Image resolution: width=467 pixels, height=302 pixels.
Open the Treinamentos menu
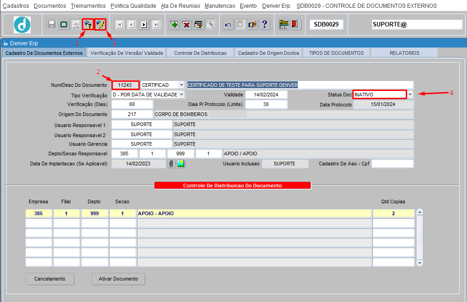(88, 6)
